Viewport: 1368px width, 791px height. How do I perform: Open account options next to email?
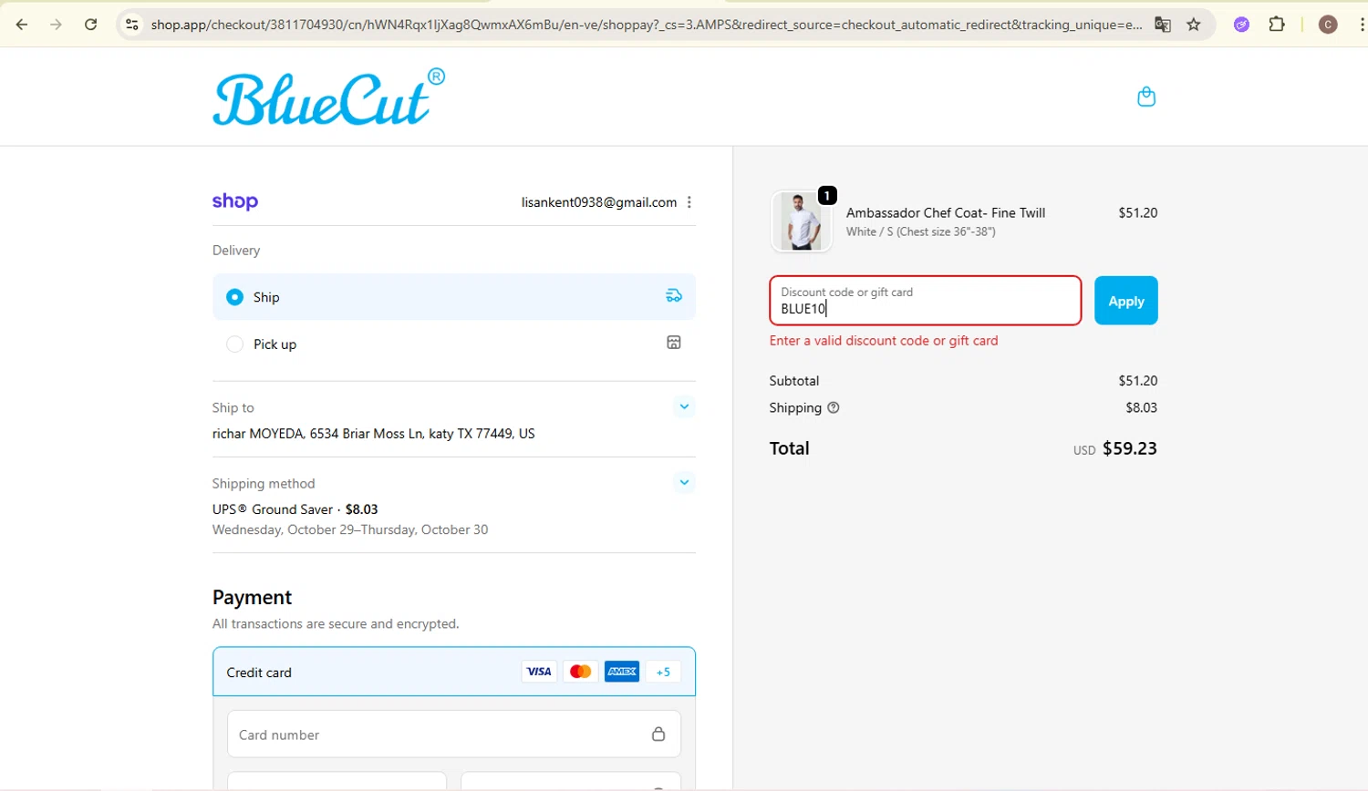(x=689, y=202)
